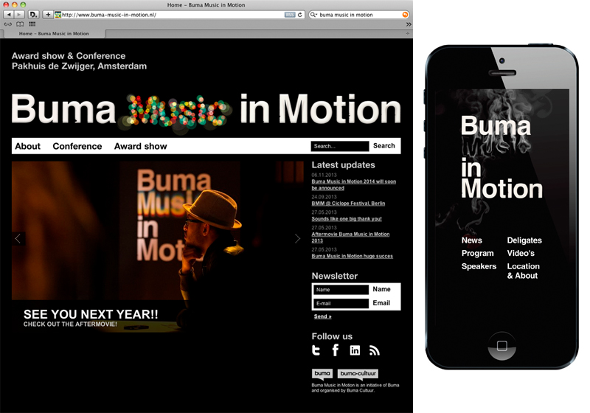Open 'Sounds like one big thank you!' link
Image resolution: width=590 pixels, height=413 pixels.
(347, 219)
